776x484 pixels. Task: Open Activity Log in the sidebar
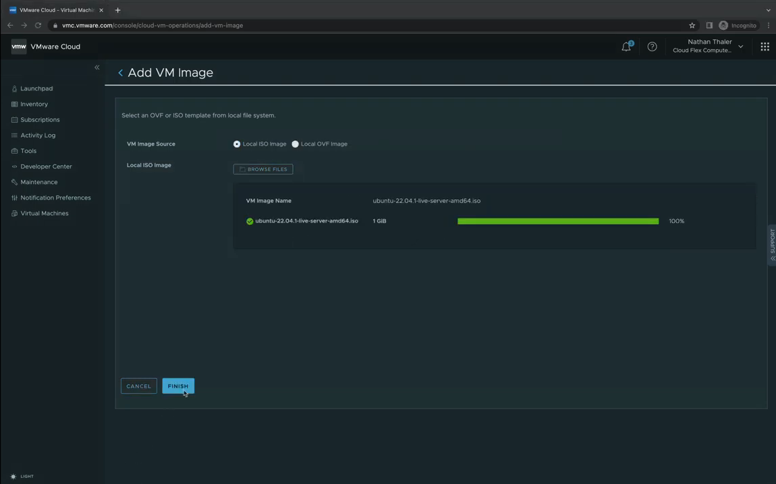pyautogui.click(x=38, y=135)
